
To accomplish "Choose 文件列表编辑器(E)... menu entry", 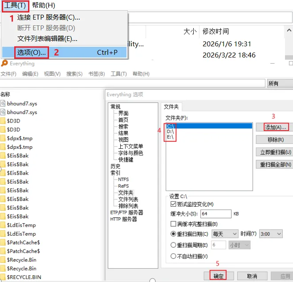I will point(47,39).
